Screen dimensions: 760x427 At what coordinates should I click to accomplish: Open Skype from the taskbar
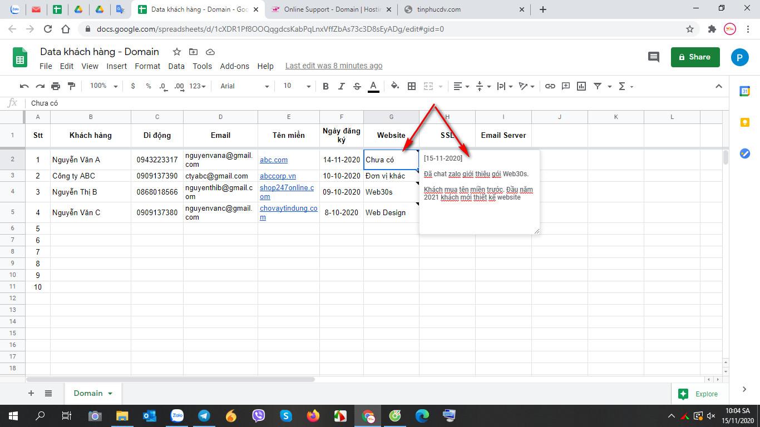(x=285, y=416)
